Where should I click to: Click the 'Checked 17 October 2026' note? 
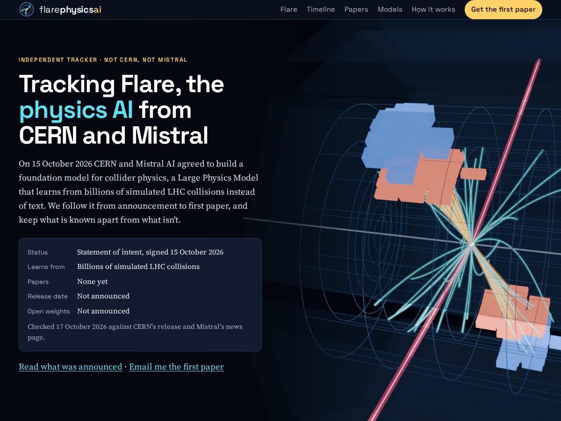135,332
